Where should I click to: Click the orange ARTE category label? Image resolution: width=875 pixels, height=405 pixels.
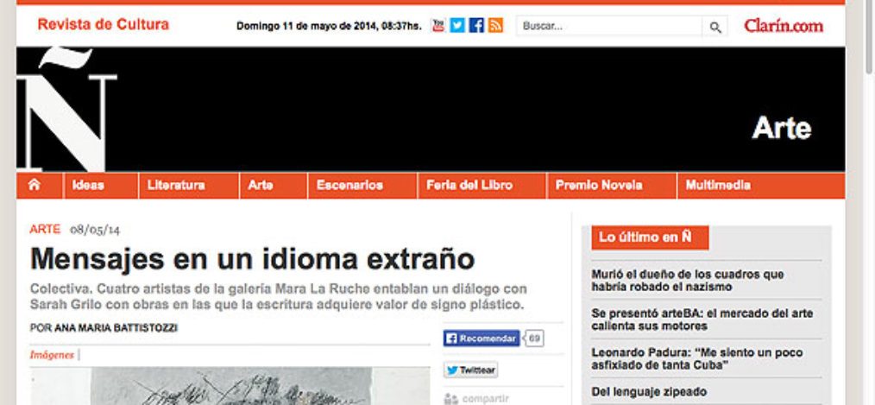click(45, 229)
